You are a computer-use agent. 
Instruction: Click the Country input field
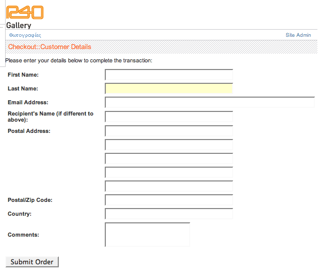click(169, 214)
